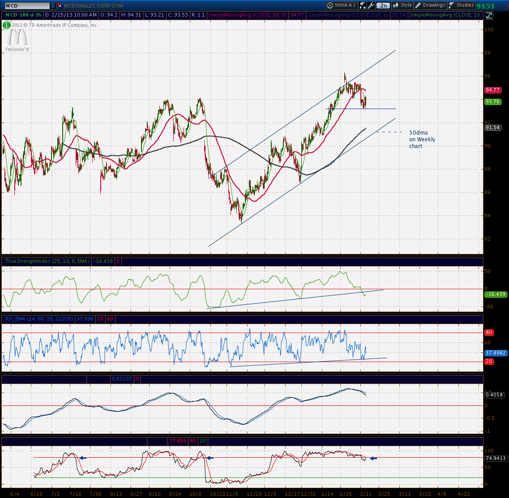Click the O: 94.2 open value
This screenshot has height=498, width=509.
pos(109,15)
